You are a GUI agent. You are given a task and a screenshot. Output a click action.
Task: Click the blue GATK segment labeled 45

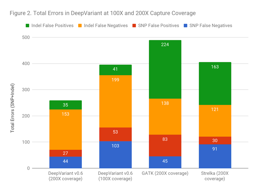(165, 162)
